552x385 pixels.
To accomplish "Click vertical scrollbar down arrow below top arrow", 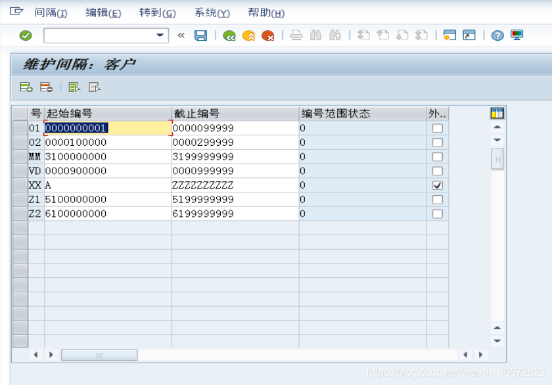I will click(497, 140).
